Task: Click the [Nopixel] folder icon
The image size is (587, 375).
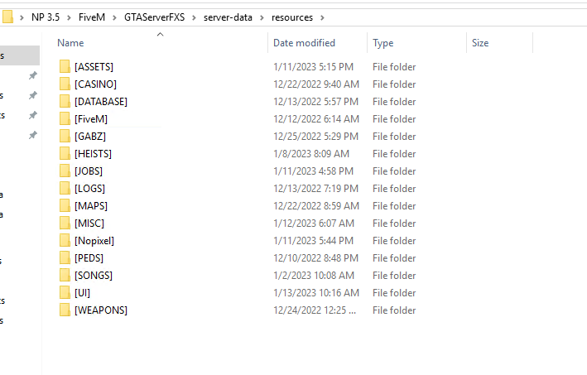Action: pyautogui.click(x=65, y=241)
